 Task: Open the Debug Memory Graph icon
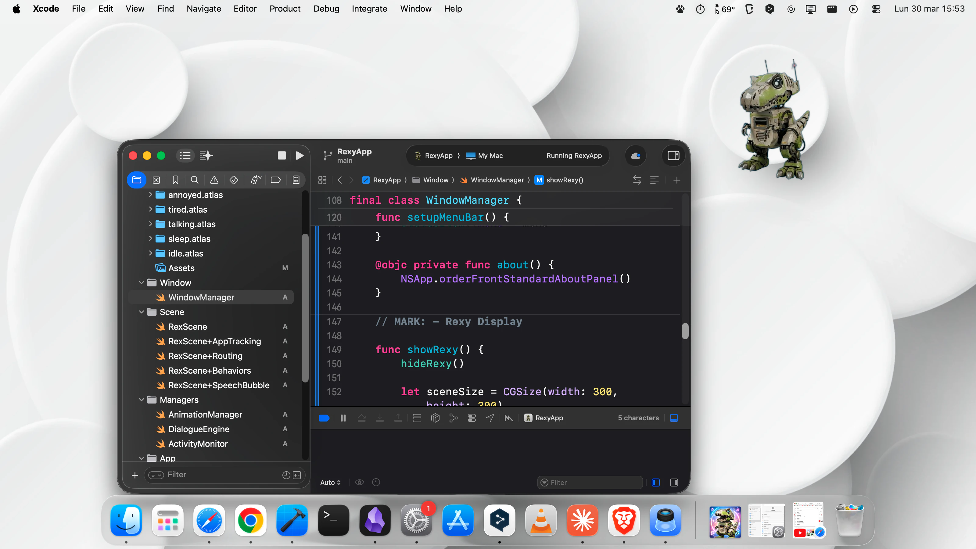click(453, 418)
